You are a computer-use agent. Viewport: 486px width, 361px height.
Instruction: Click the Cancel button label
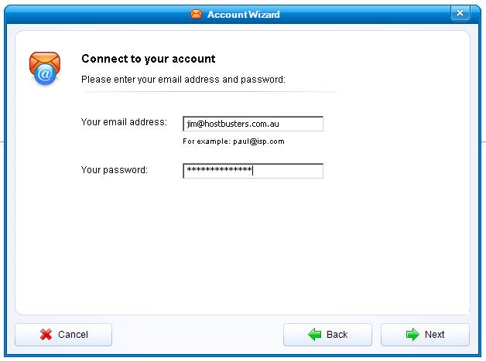click(74, 335)
